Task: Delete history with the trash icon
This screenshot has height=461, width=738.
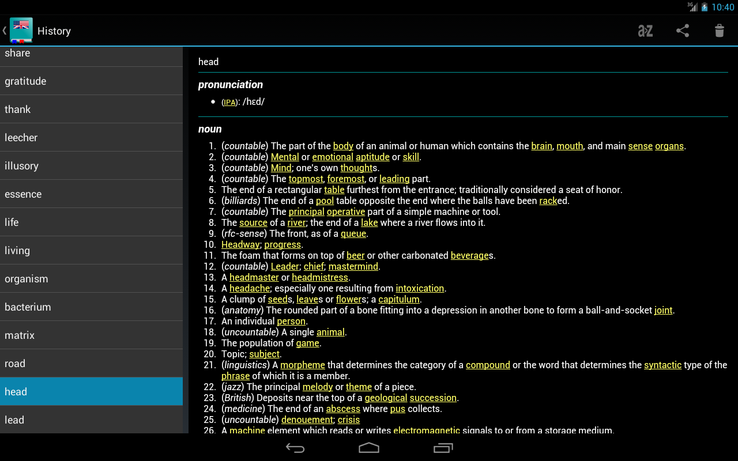Action: click(x=719, y=31)
